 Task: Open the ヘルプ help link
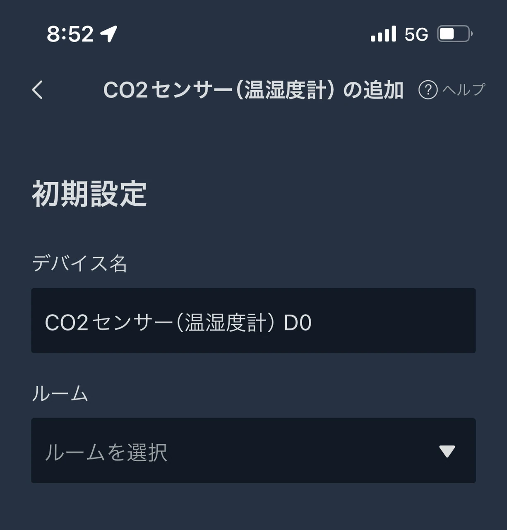(x=464, y=89)
